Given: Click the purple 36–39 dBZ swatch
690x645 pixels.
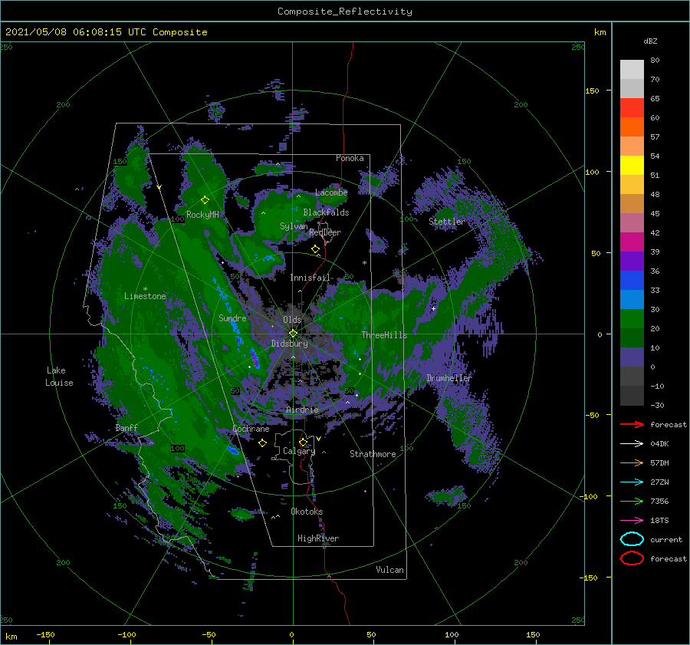Looking at the screenshot, I should (632, 262).
